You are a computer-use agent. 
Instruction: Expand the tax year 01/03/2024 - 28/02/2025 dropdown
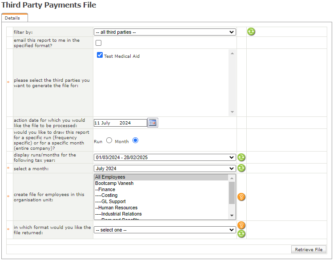tap(164, 157)
